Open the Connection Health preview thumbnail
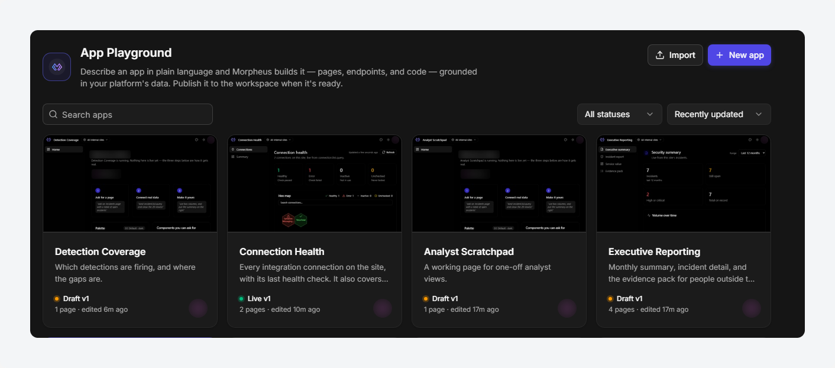This screenshot has width=835, height=368. (315, 183)
